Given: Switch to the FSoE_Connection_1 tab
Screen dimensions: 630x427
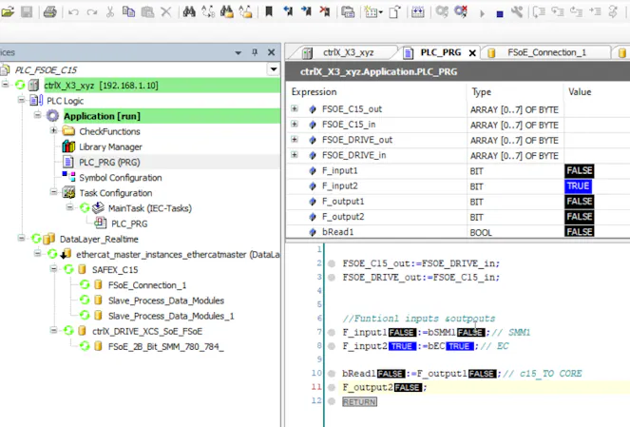Looking at the screenshot, I should pos(545,52).
